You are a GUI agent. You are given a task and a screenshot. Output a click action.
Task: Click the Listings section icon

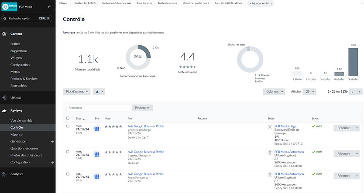(x=4, y=98)
